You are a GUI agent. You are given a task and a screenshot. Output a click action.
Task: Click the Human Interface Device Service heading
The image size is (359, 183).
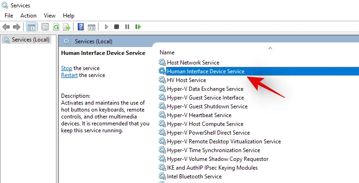103,53
